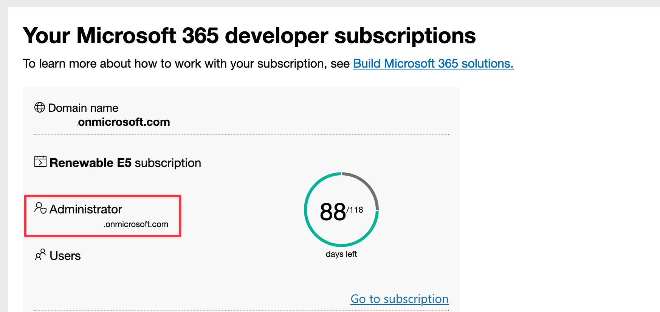The width and height of the screenshot is (660, 312).
Task: Click the To learn more introductory sentence
Action: pos(186,63)
